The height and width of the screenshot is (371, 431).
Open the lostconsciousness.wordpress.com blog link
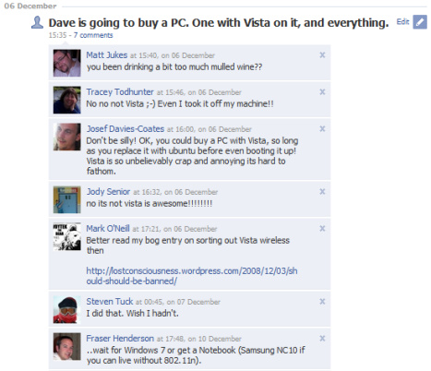192,276
